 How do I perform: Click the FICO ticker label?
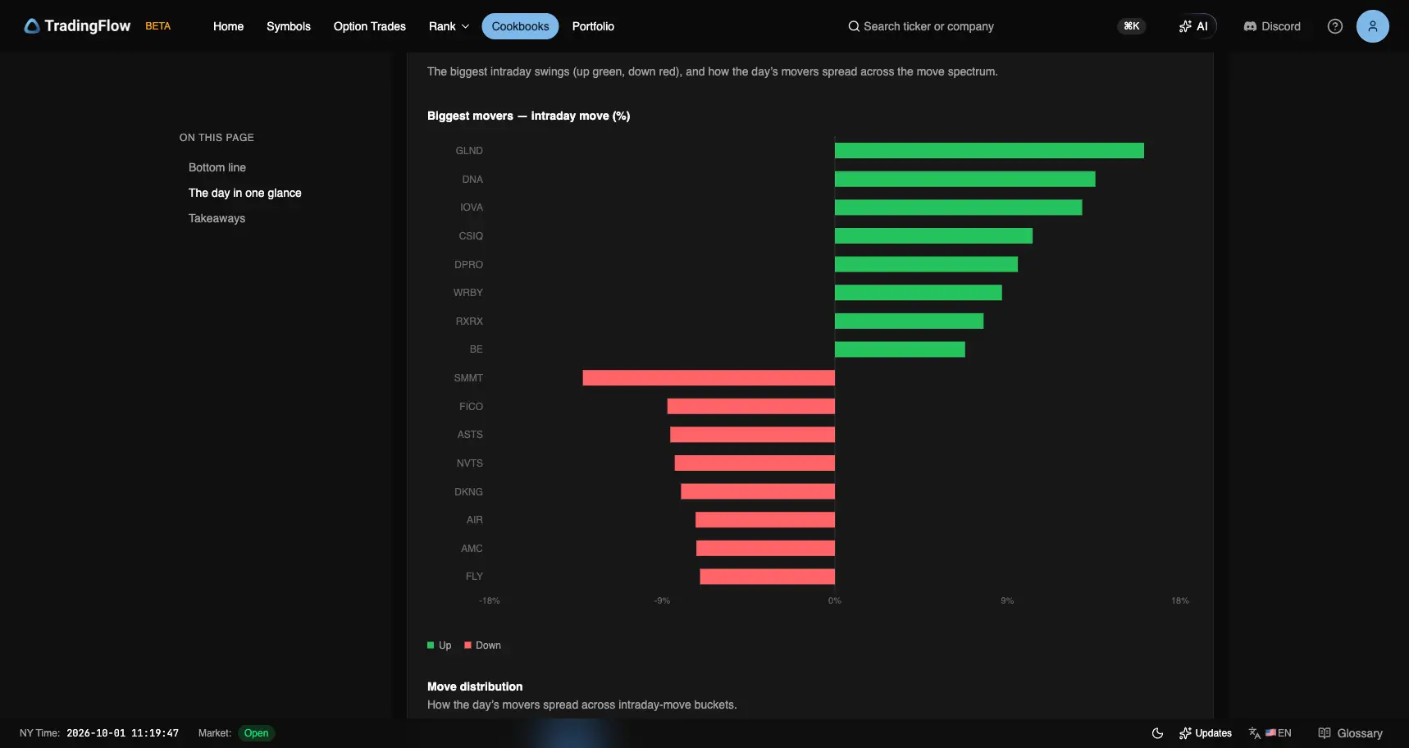pyautogui.click(x=471, y=407)
